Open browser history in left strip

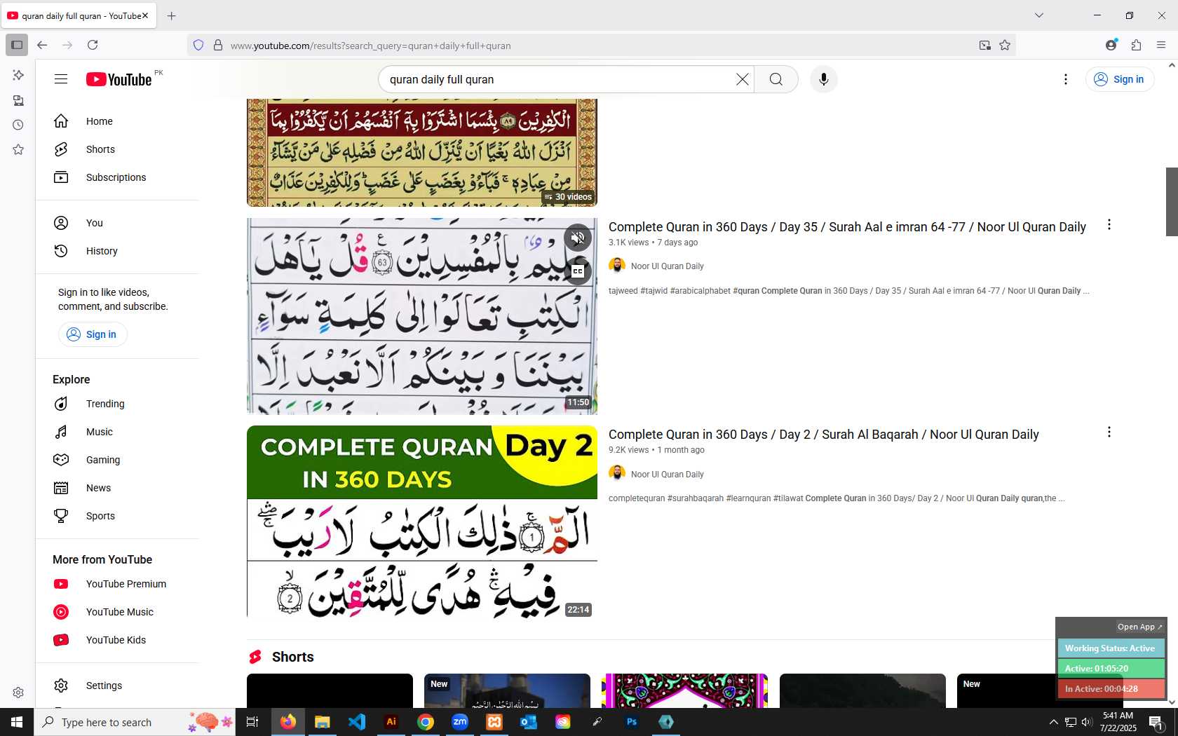coord(18,125)
